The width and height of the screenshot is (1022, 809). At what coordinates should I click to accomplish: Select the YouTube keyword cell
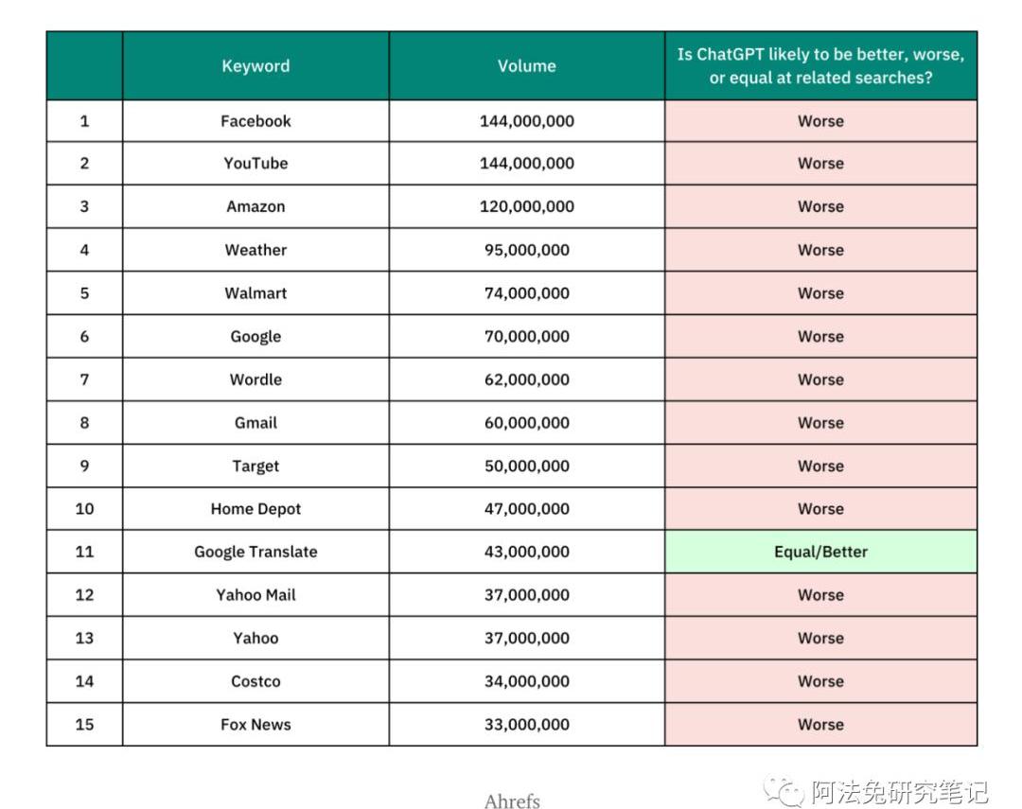tap(255, 164)
